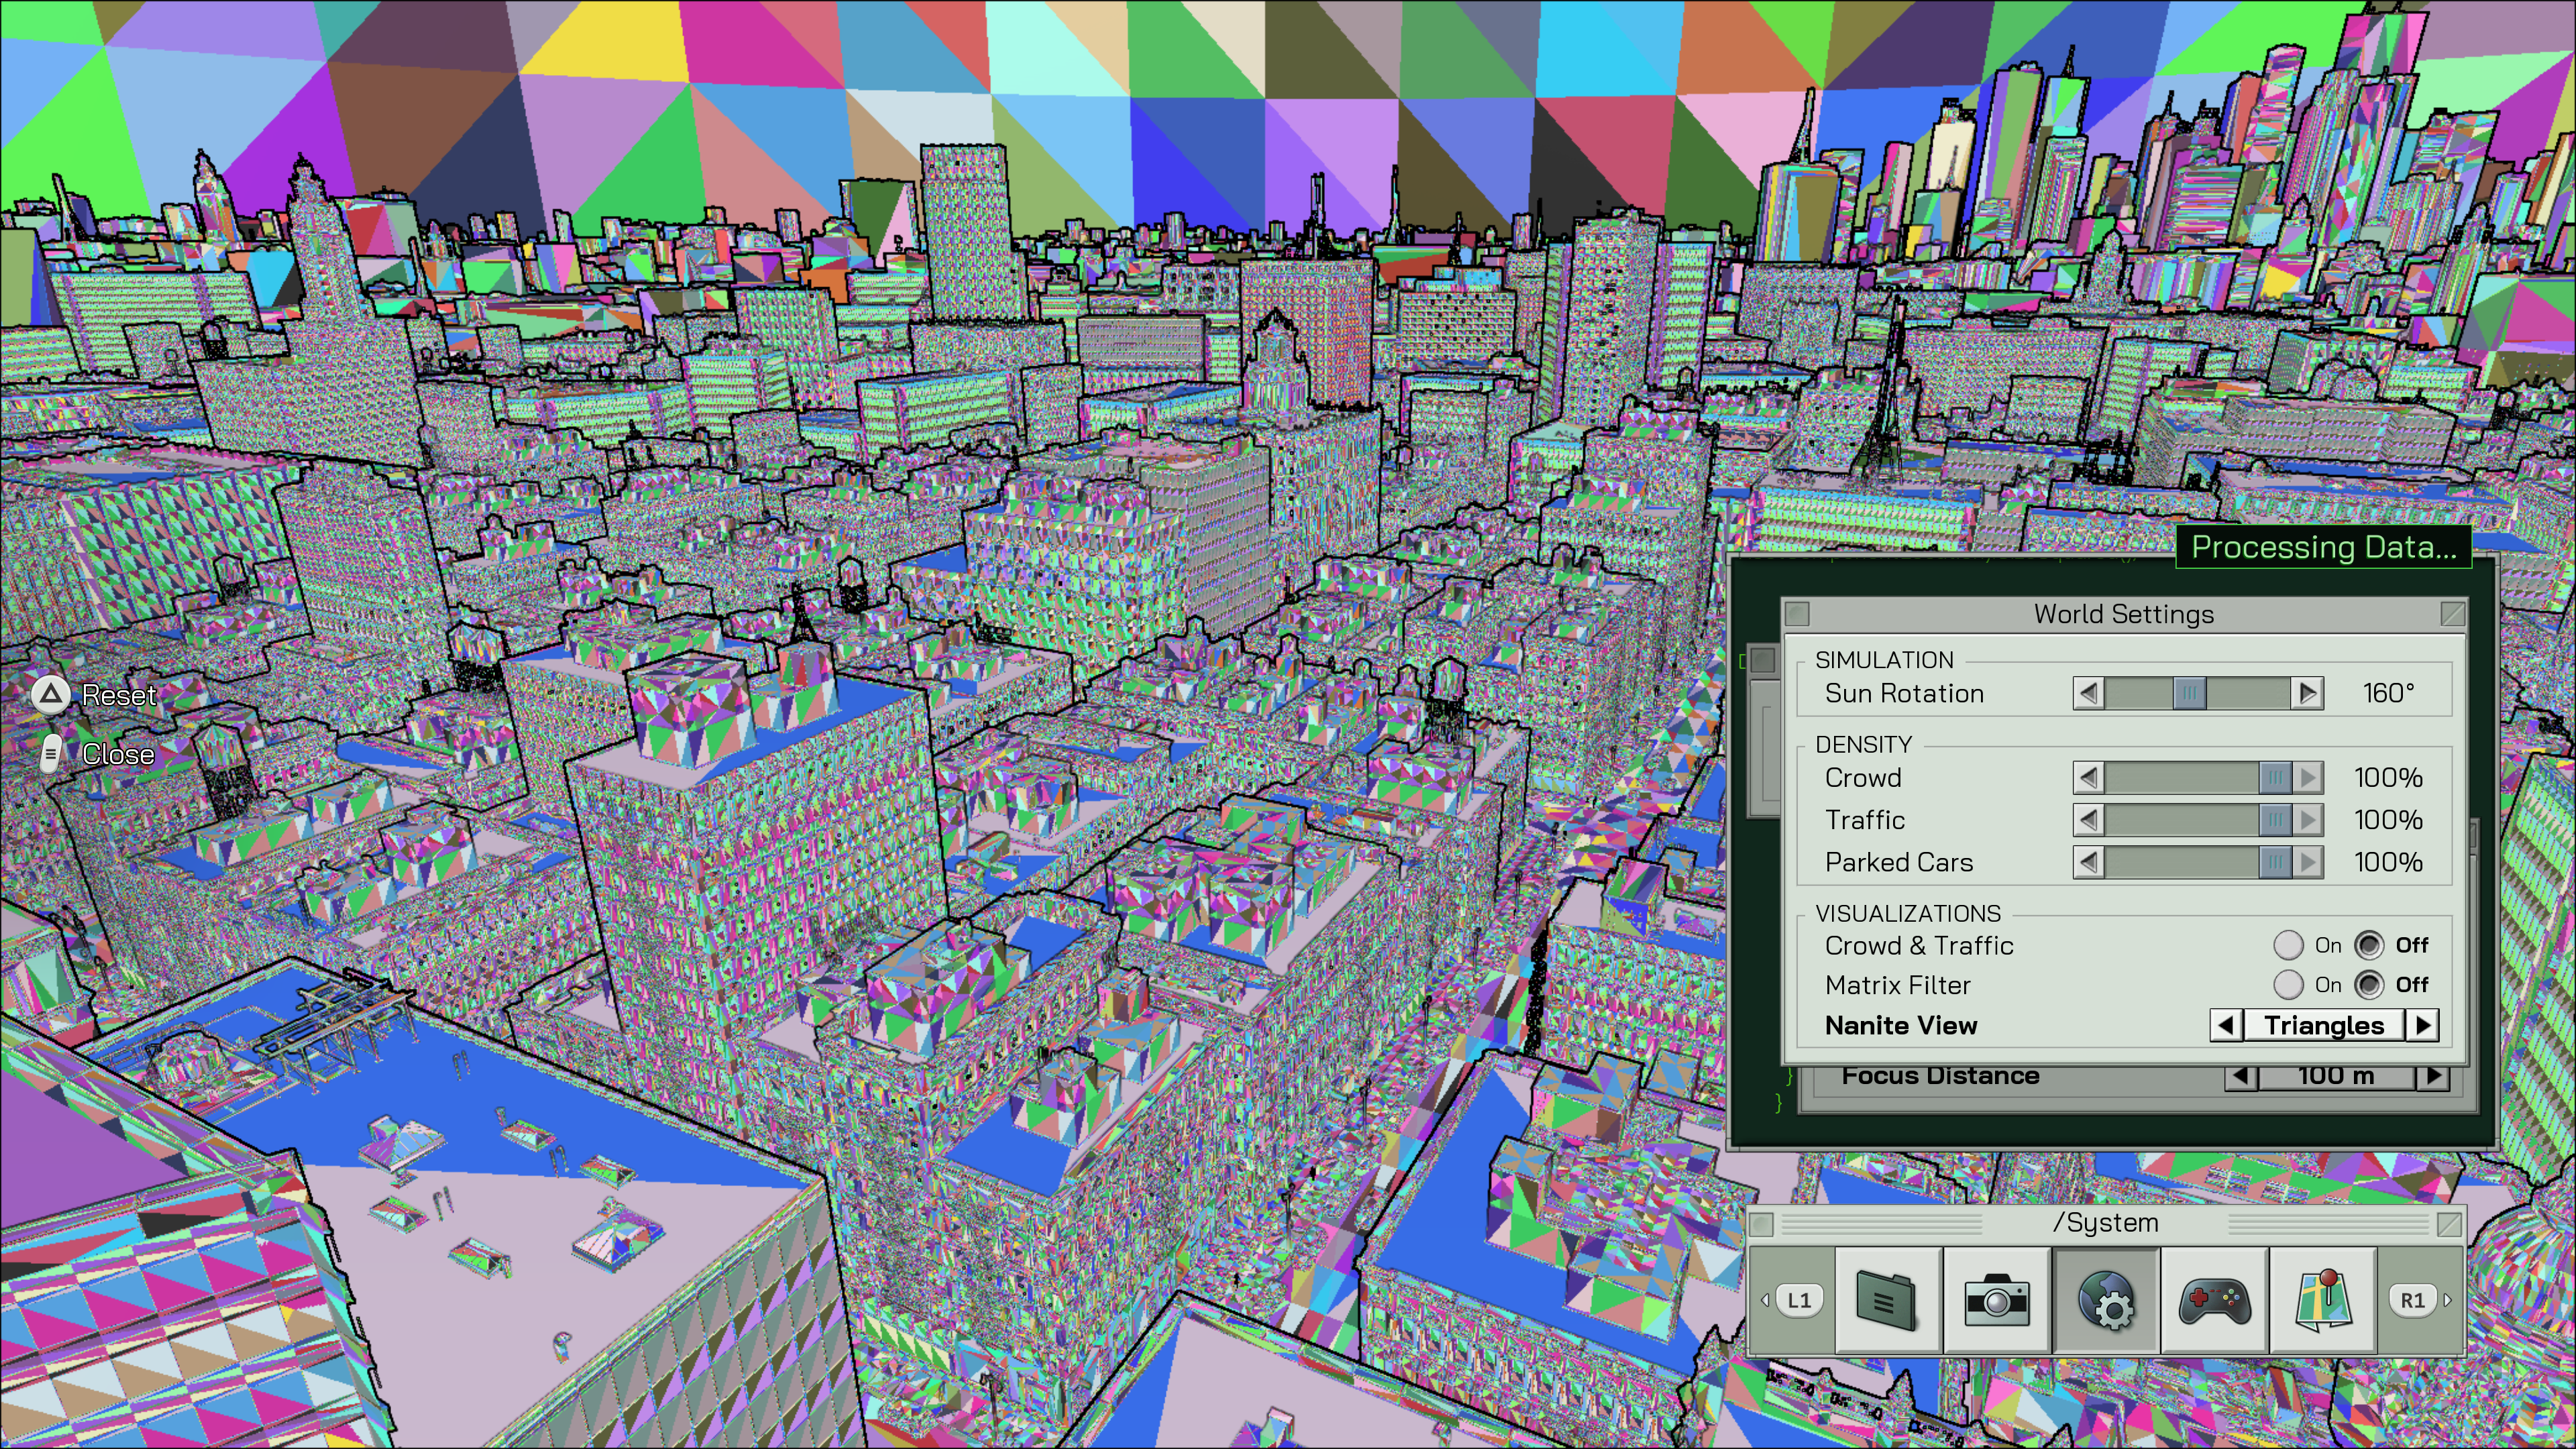Click the box icon of the window behind World Settings
This screenshot has height=1449, width=2576.
[1763, 660]
